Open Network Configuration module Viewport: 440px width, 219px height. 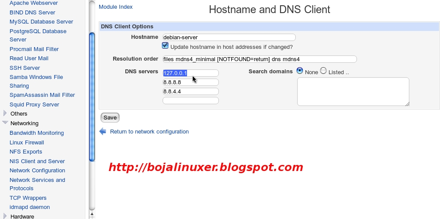37,170
